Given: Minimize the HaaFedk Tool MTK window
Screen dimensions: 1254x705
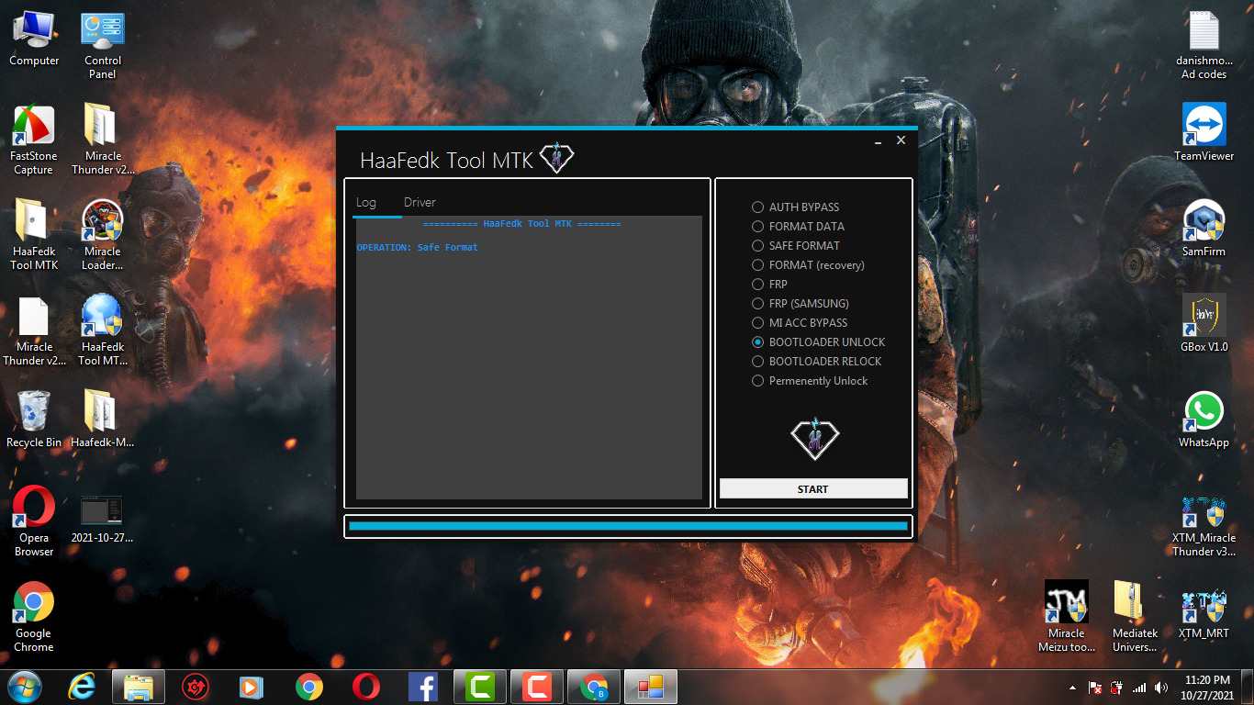Looking at the screenshot, I should [x=879, y=141].
